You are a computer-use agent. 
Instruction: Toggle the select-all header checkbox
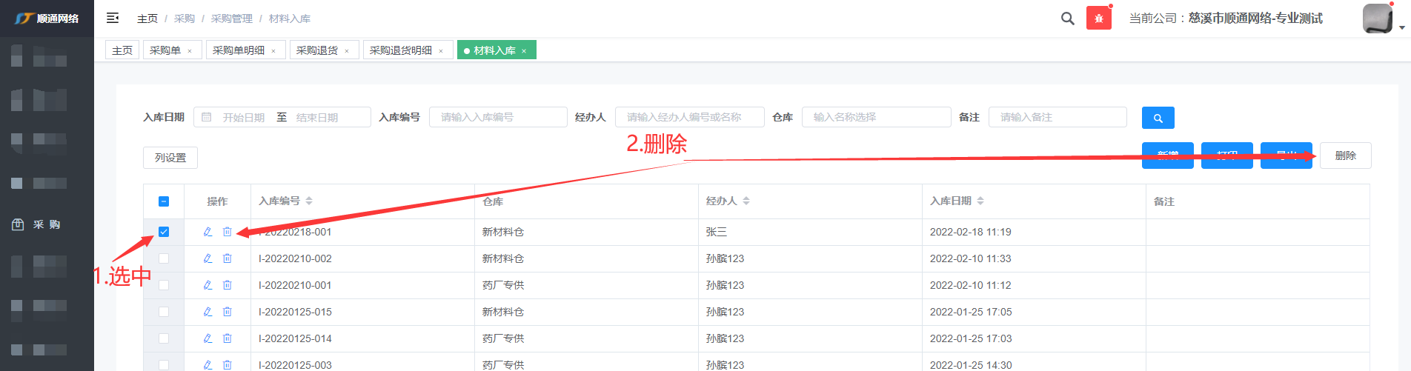tap(164, 201)
